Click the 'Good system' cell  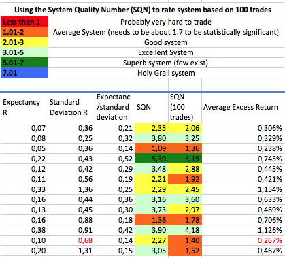[x=166, y=42]
